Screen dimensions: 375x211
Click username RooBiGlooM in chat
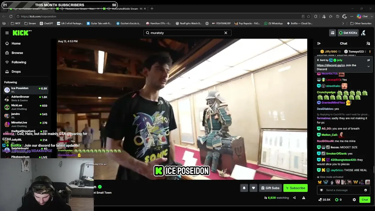coord(325,141)
